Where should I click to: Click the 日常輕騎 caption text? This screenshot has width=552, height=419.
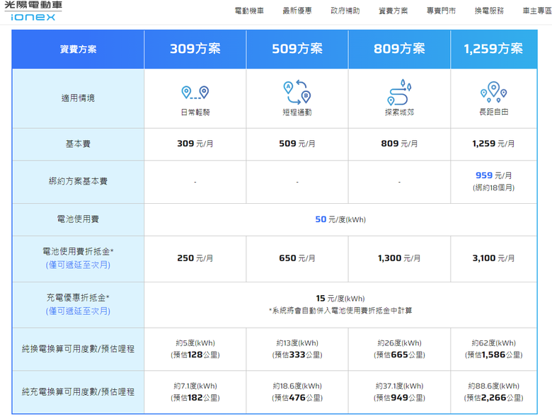195,113
